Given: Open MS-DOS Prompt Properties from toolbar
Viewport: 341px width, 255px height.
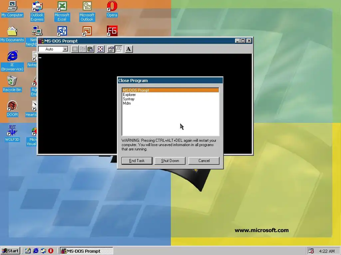Looking at the screenshot, I should pyautogui.click(x=111, y=49).
